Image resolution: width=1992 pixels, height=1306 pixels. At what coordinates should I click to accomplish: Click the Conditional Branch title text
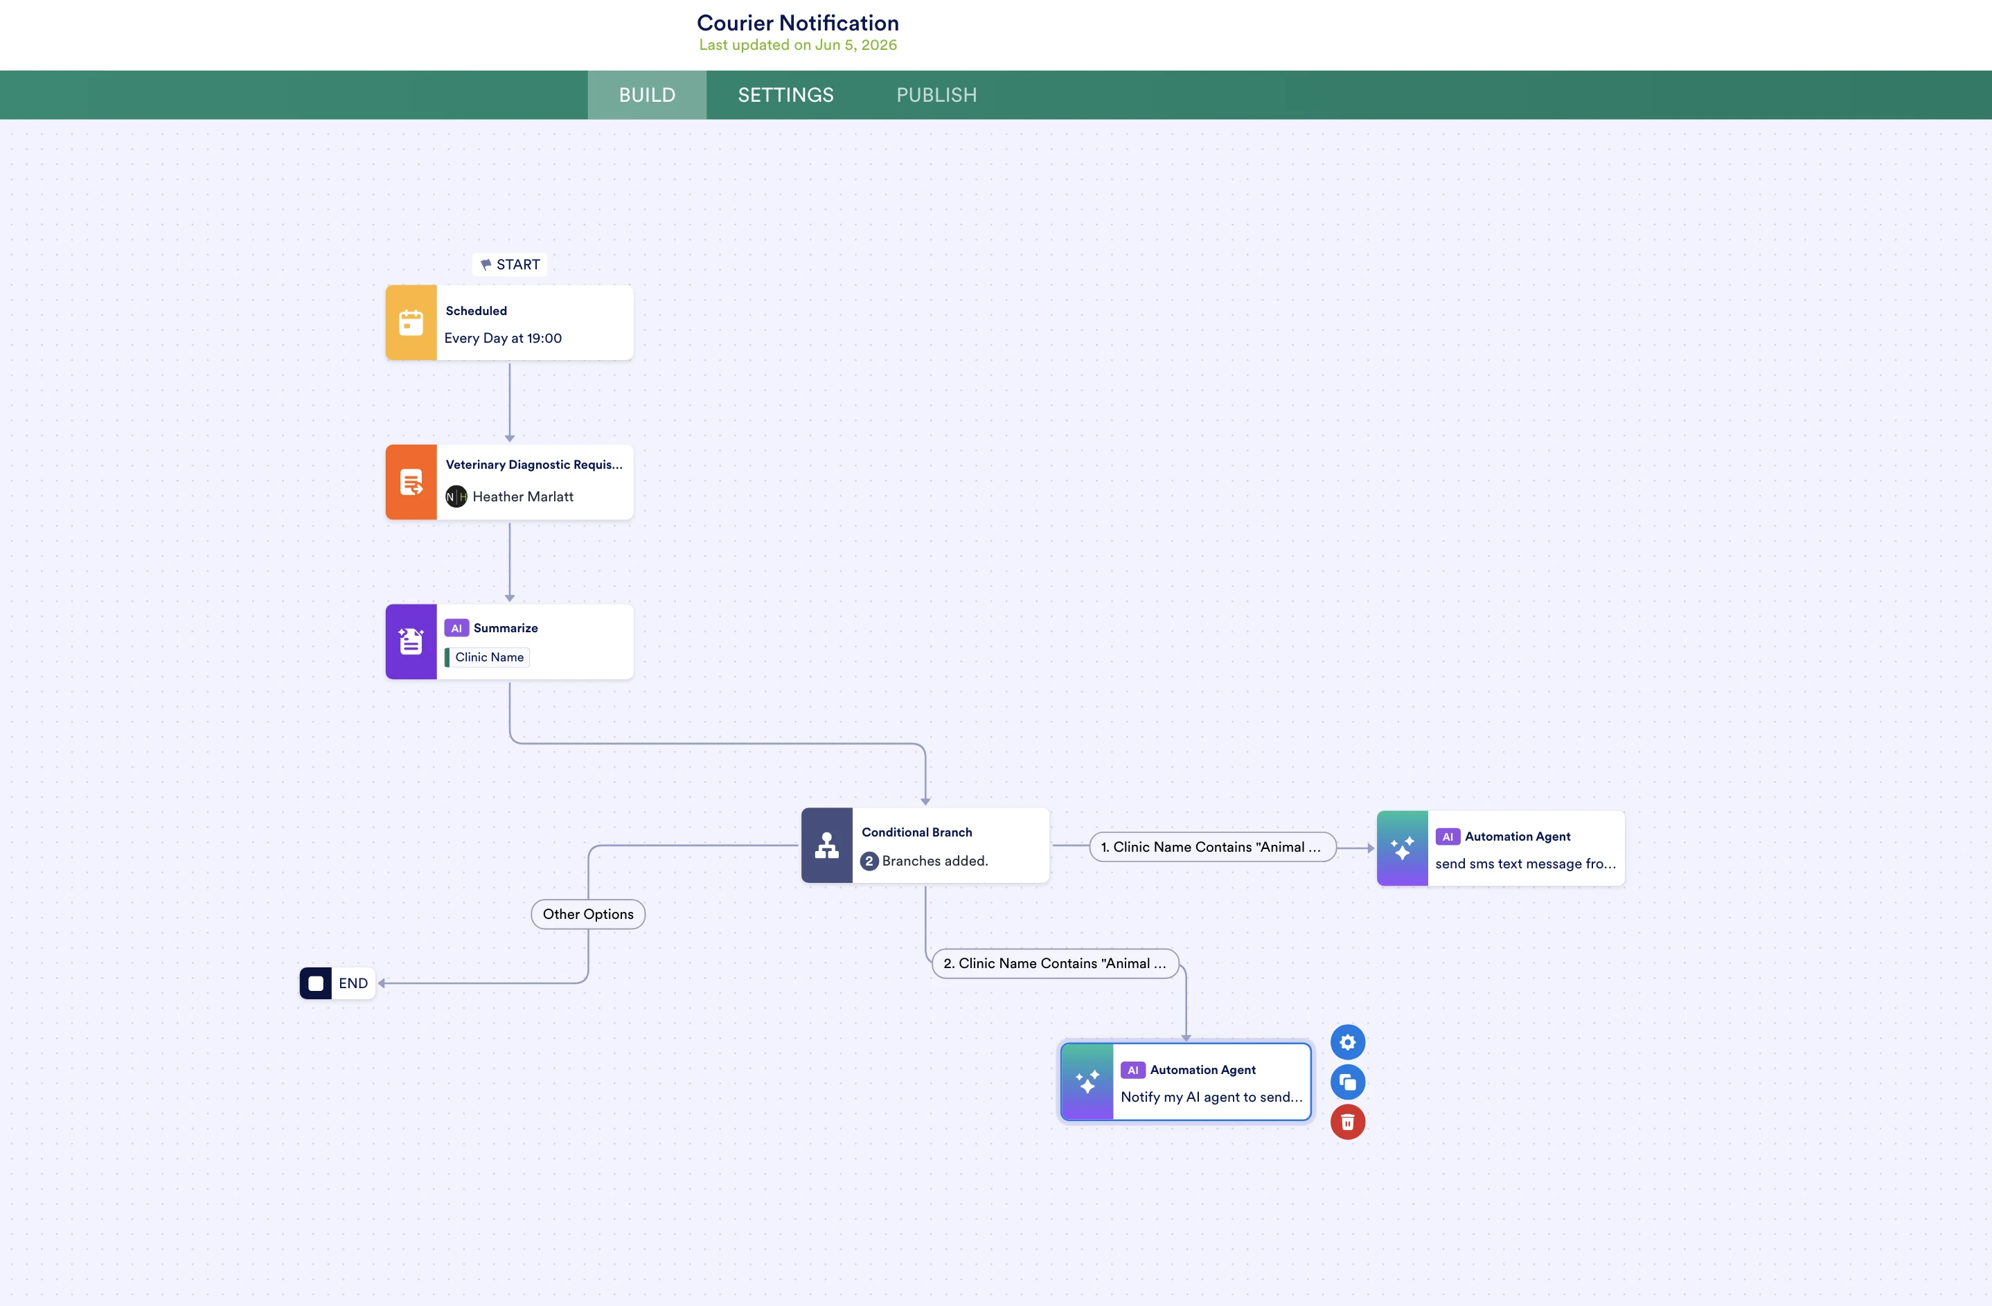[x=917, y=832]
